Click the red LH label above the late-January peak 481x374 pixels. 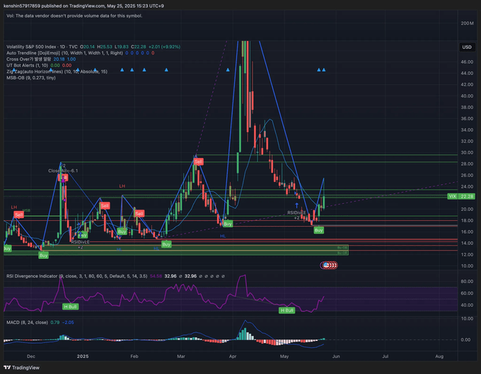pos(122,186)
